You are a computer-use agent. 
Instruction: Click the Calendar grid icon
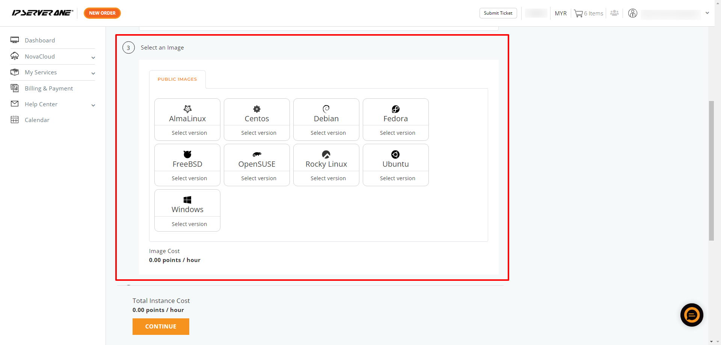click(x=15, y=120)
